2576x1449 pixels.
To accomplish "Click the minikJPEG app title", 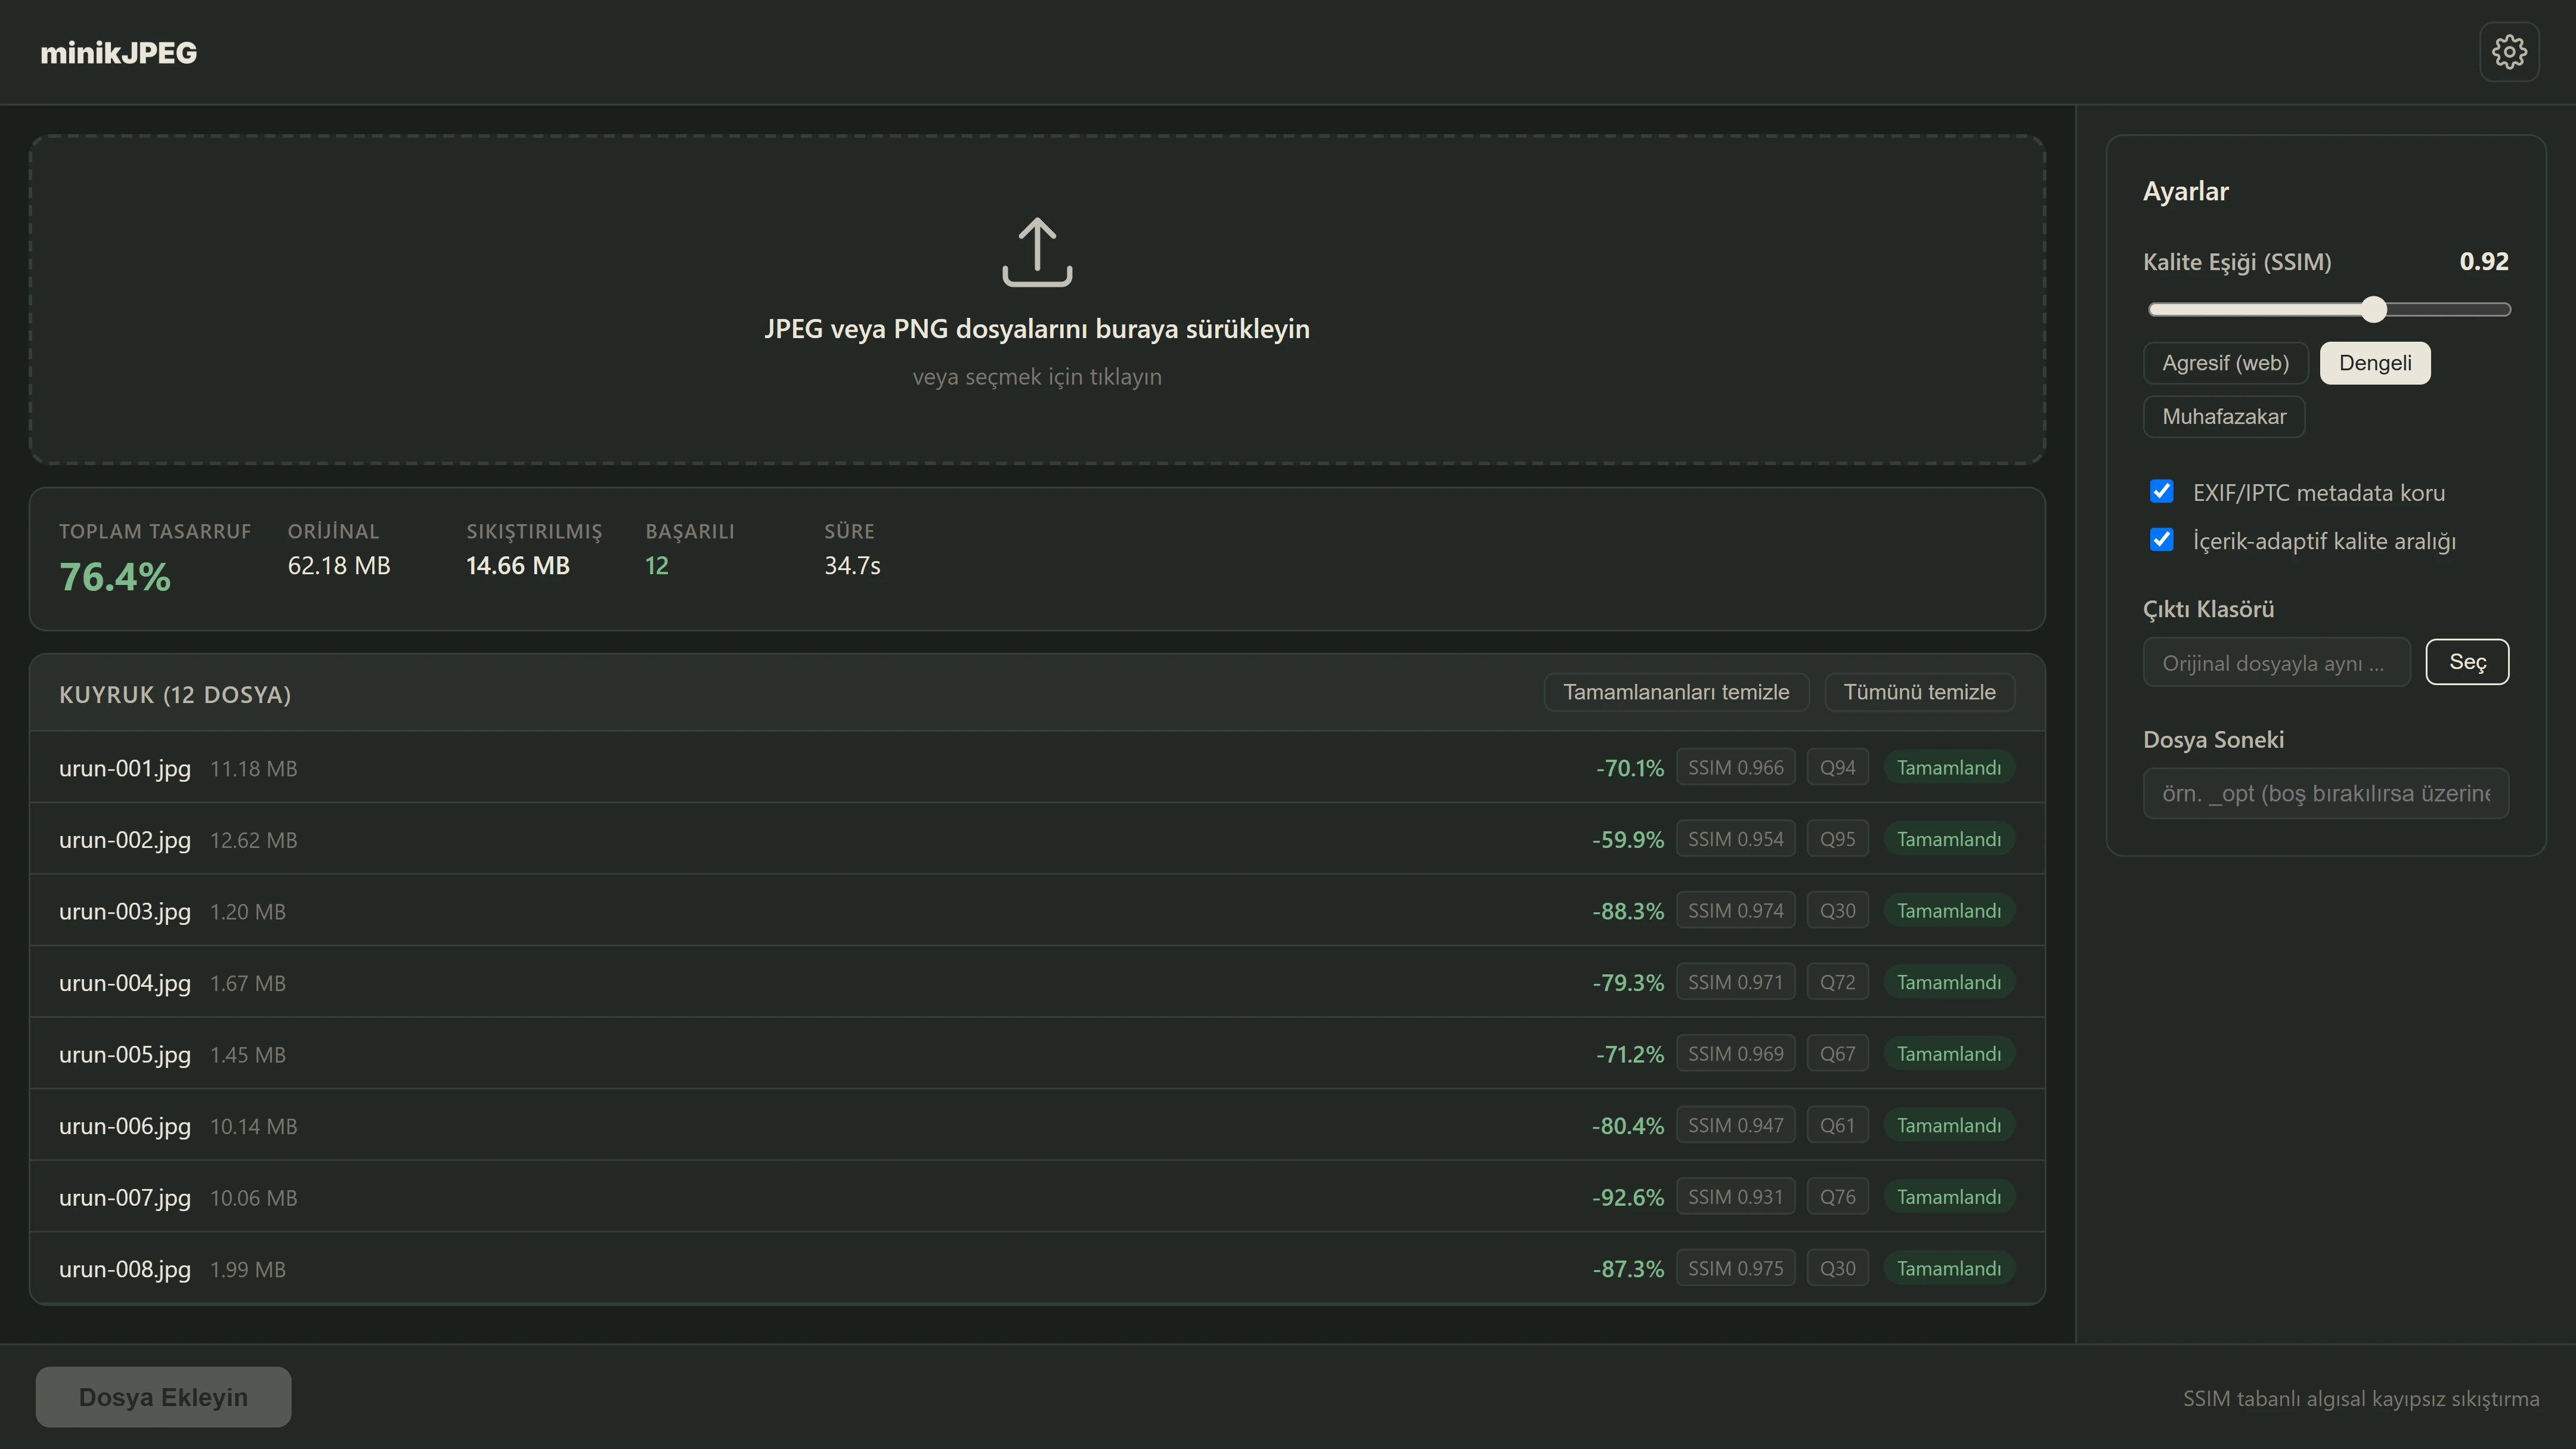I will coord(118,52).
